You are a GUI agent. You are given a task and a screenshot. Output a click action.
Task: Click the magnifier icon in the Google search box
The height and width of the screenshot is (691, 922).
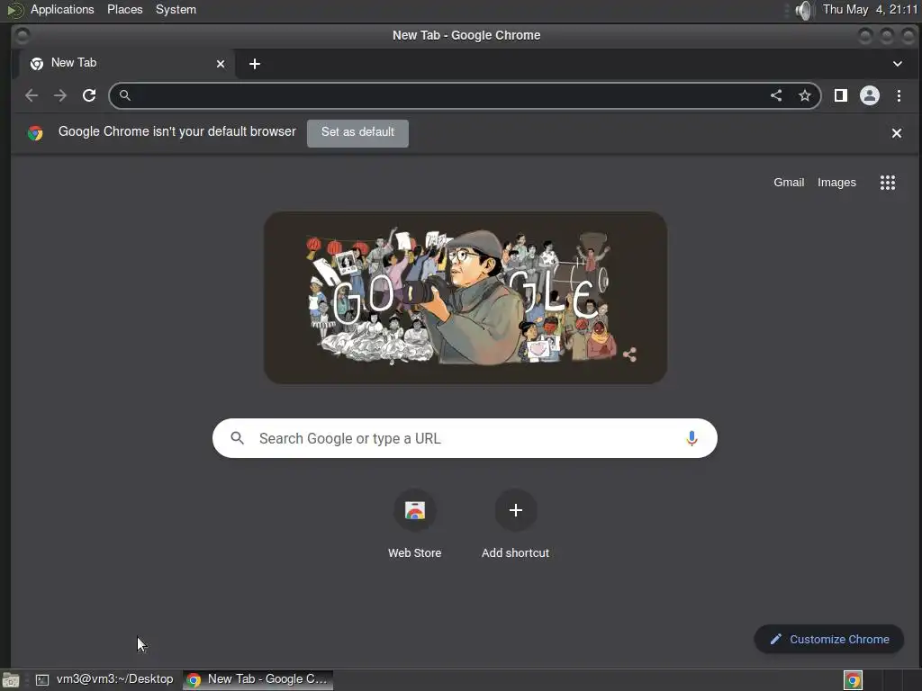238,438
